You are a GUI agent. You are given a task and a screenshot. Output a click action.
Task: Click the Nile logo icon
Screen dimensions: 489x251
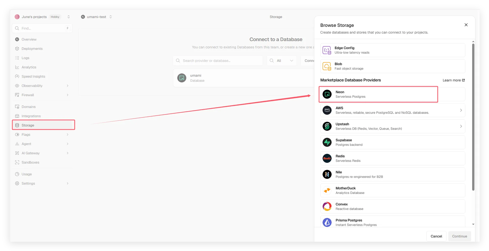click(x=327, y=174)
